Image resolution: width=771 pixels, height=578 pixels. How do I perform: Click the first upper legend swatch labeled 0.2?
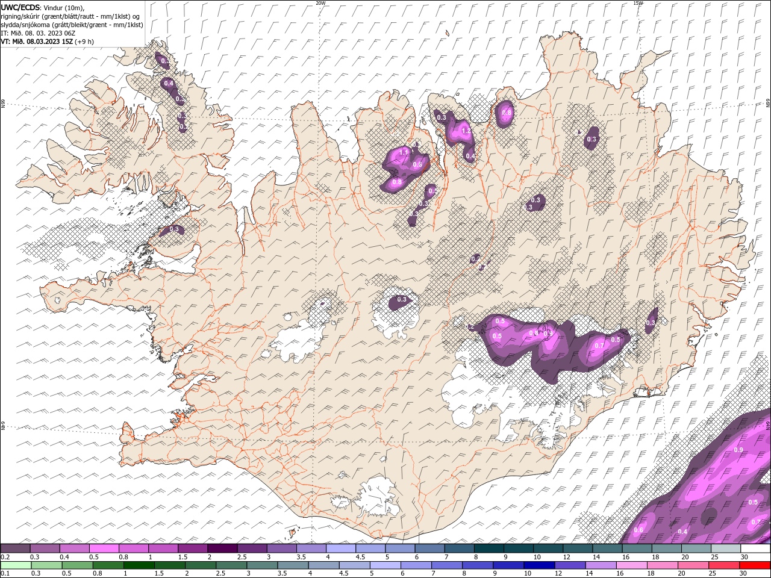tap(15, 548)
